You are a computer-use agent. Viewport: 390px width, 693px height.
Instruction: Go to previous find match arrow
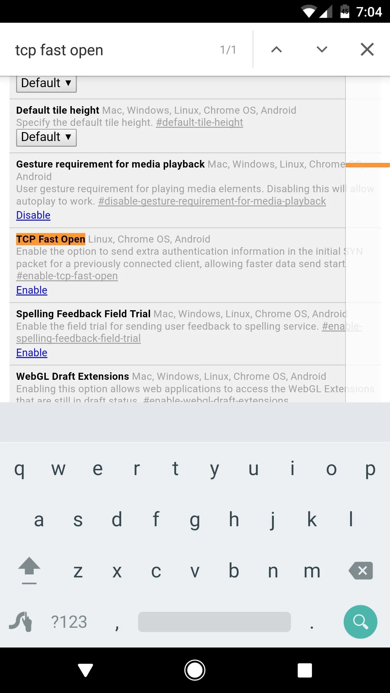click(x=276, y=50)
